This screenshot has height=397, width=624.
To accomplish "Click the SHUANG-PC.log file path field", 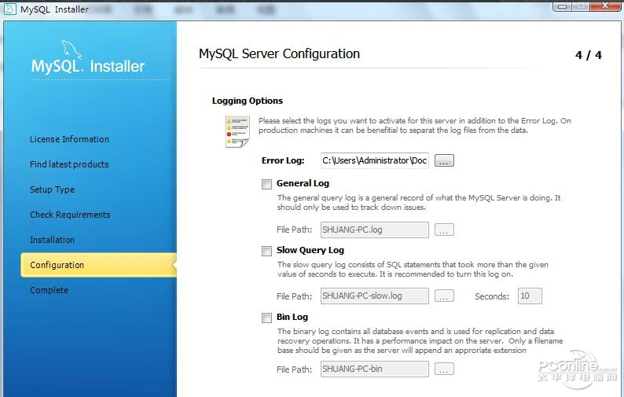I will pyautogui.click(x=375, y=230).
